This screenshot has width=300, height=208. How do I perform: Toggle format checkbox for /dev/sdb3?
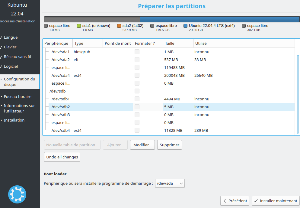(137, 115)
